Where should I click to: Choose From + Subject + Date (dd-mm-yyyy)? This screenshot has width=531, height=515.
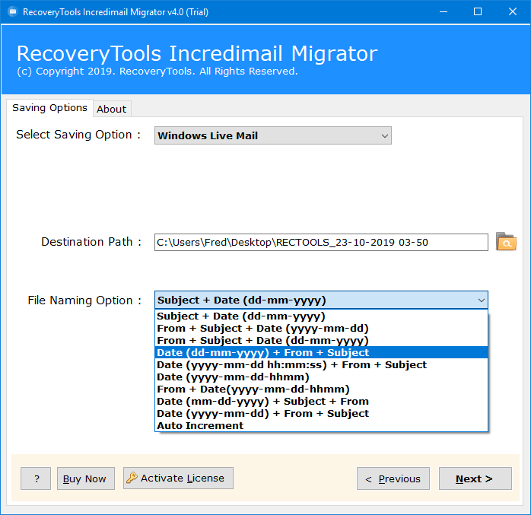coord(321,341)
